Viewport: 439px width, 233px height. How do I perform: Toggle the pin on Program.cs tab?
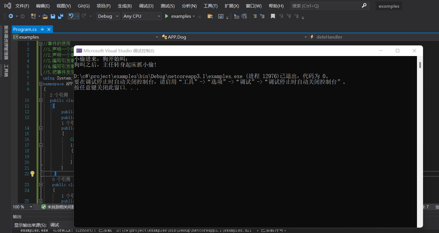(x=42, y=29)
